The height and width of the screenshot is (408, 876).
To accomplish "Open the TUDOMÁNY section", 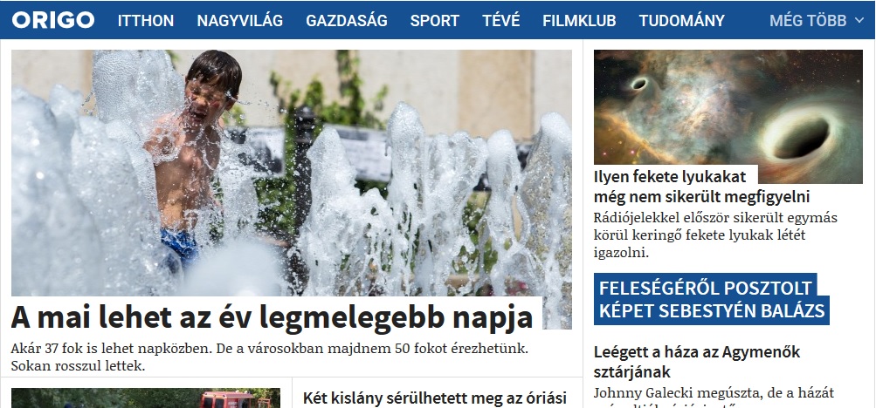I will [x=681, y=21].
